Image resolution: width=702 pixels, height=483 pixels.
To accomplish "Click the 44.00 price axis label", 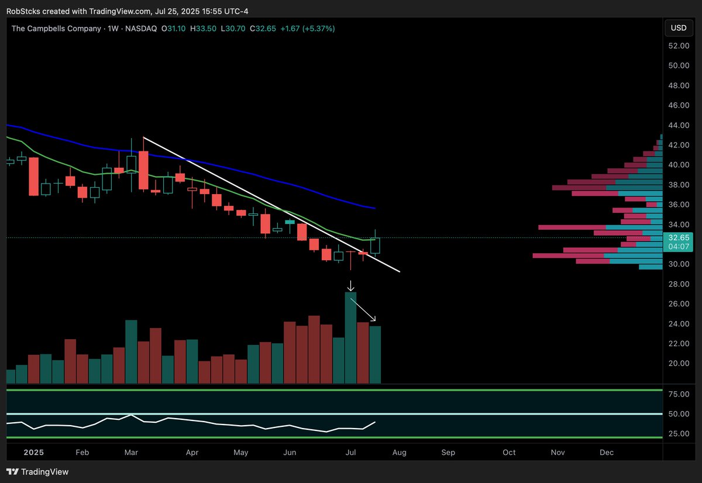I will click(x=678, y=125).
